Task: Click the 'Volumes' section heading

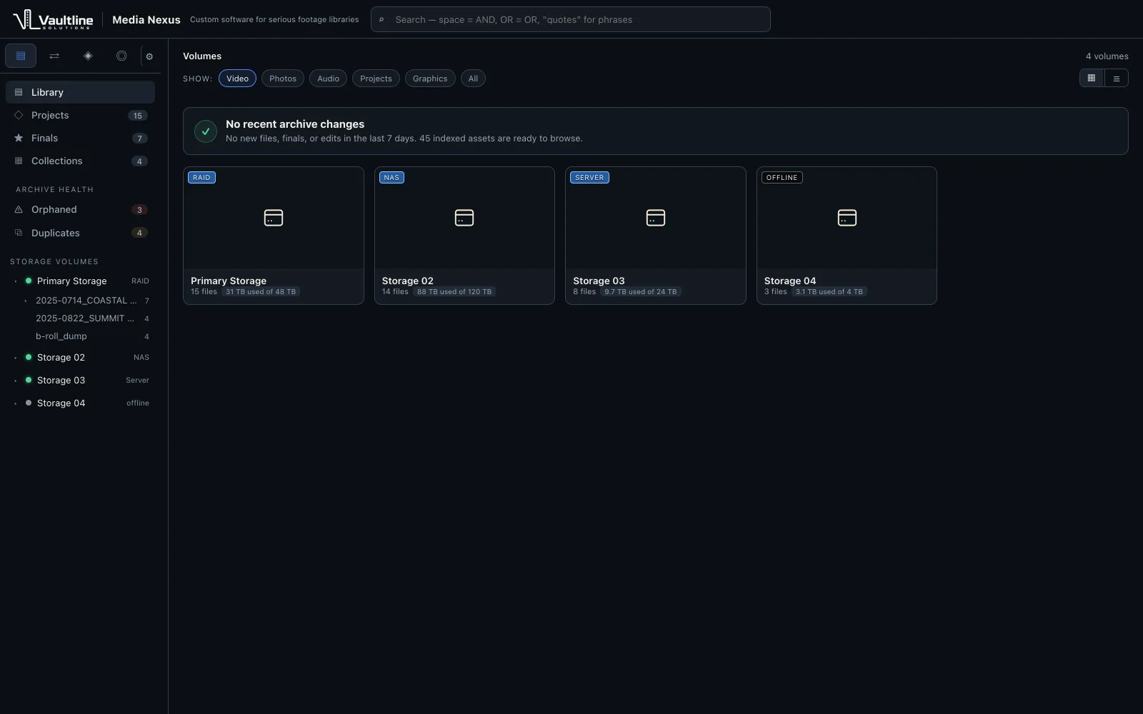Action: coord(202,56)
